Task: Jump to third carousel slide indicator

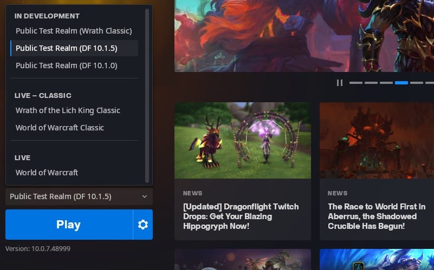Action: tap(386, 83)
